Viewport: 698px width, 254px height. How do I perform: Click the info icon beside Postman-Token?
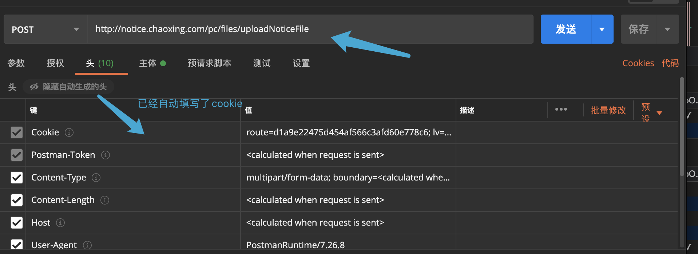tap(105, 155)
